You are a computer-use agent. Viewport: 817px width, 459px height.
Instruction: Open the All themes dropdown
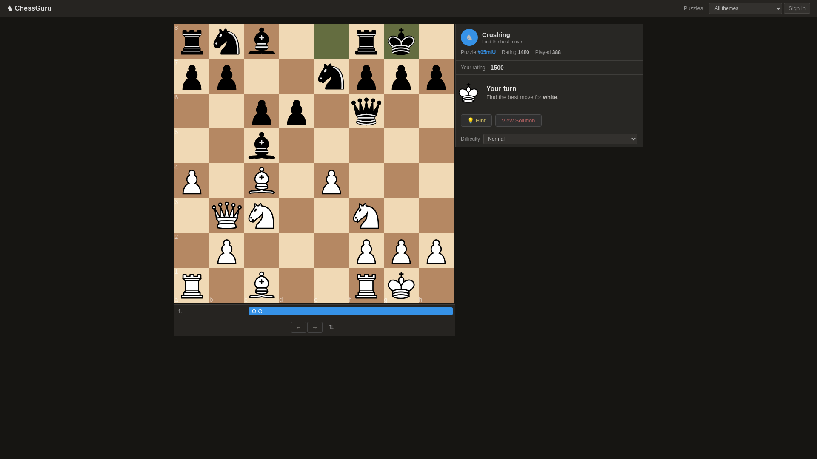click(745, 8)
